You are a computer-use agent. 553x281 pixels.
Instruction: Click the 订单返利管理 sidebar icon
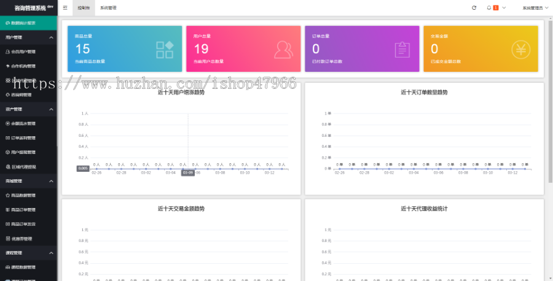click(8, 138)
